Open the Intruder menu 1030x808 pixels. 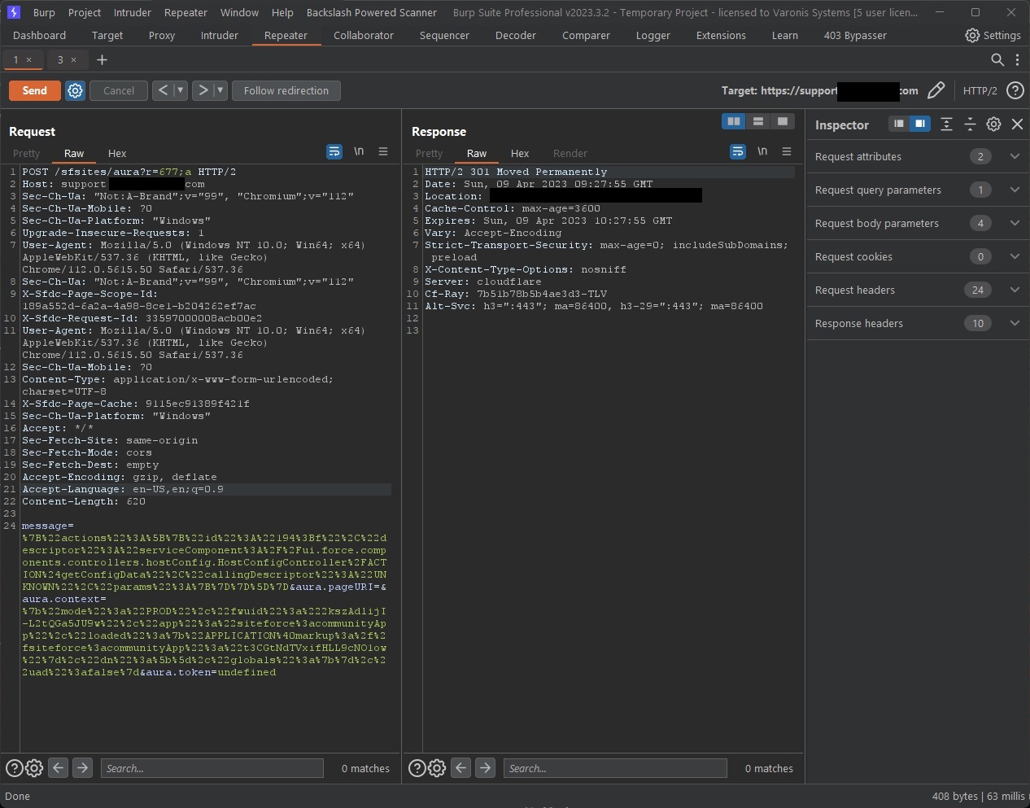click(133, 12)
